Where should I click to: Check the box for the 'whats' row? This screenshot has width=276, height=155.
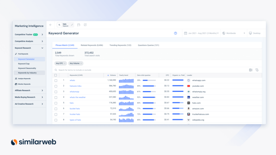[x=56, y=80]
